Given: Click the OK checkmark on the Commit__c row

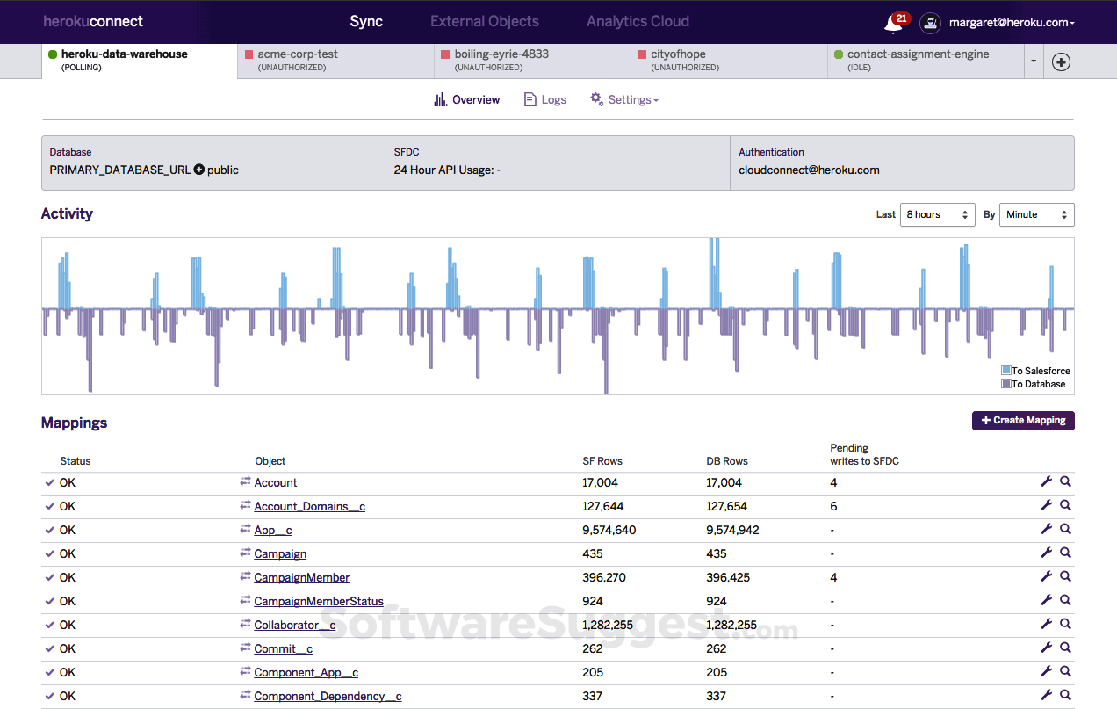Looking at the screenshot, I should pos(50,648).
